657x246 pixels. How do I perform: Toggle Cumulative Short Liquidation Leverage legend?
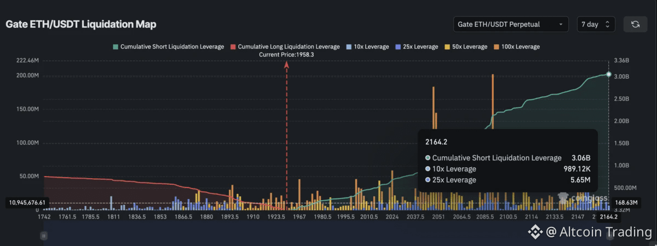point(168,46)
